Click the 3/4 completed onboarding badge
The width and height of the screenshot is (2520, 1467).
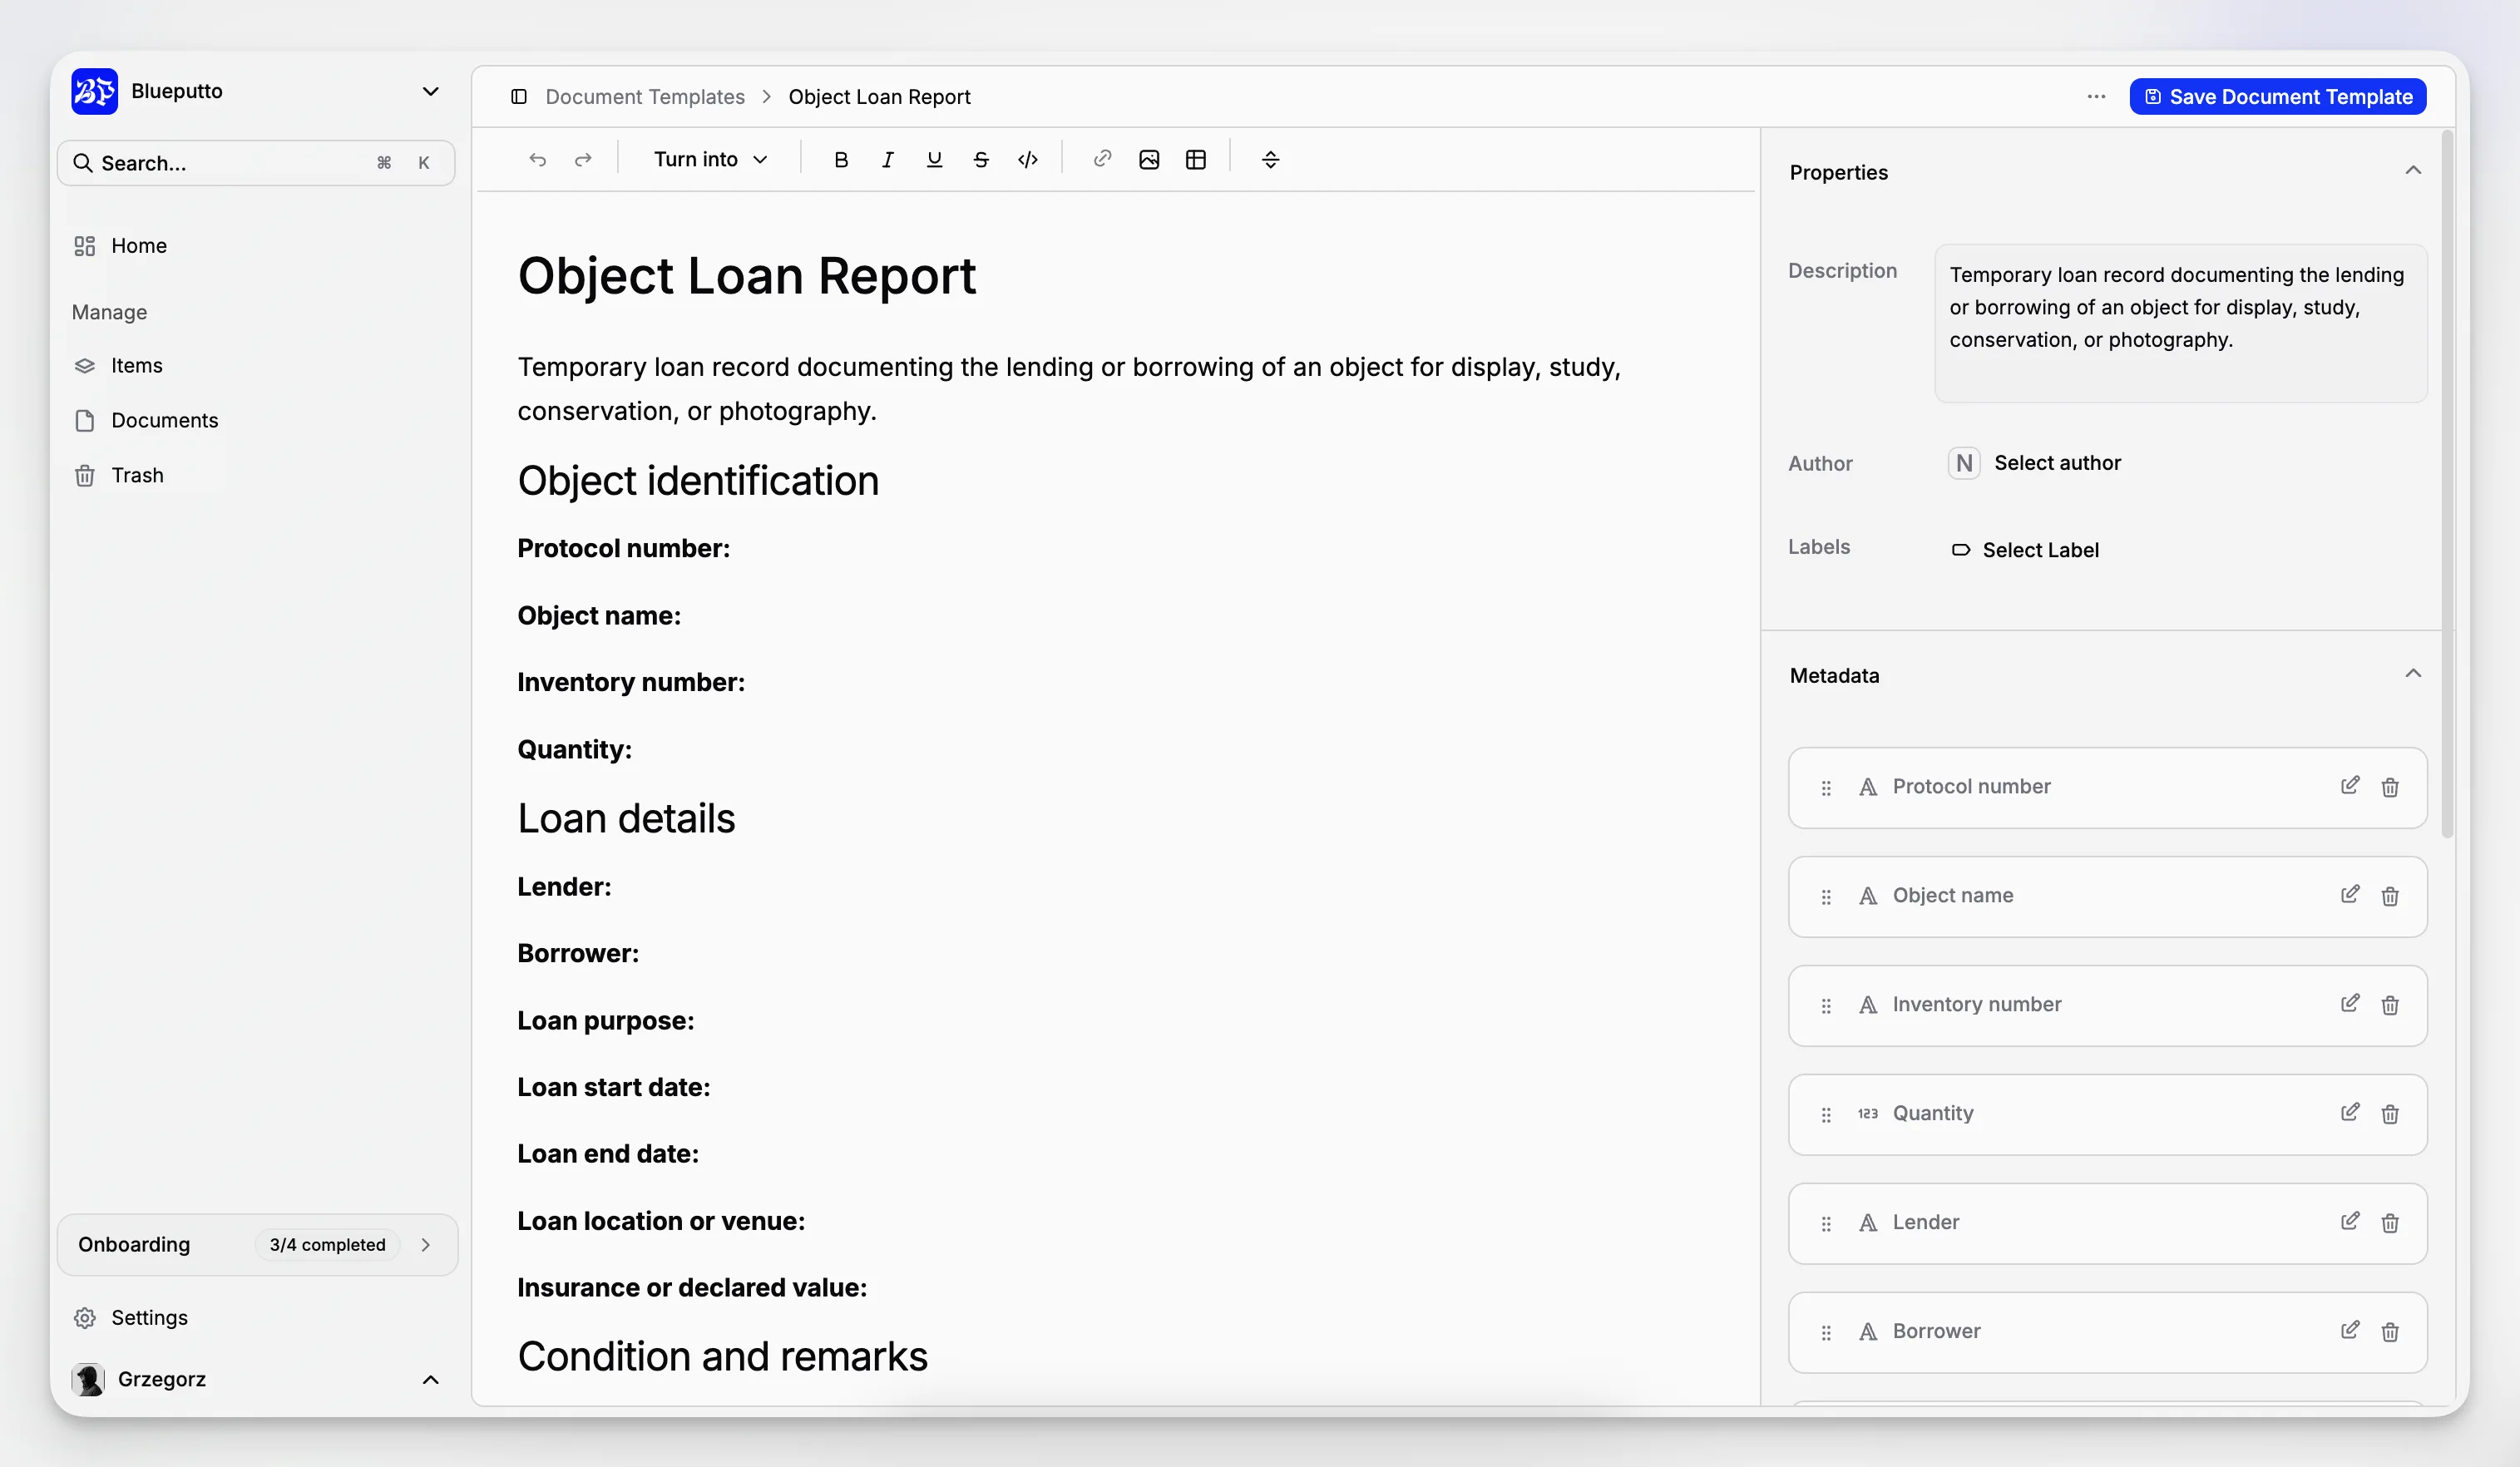[327, 1245]
